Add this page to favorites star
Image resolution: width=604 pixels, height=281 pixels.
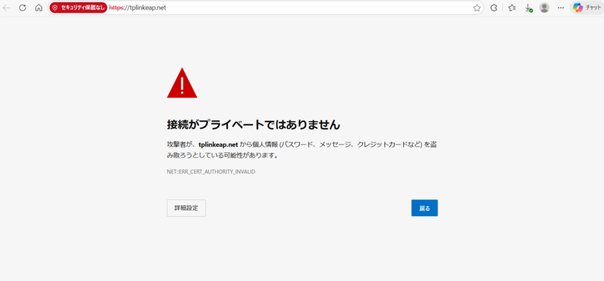tap(477, 8)
